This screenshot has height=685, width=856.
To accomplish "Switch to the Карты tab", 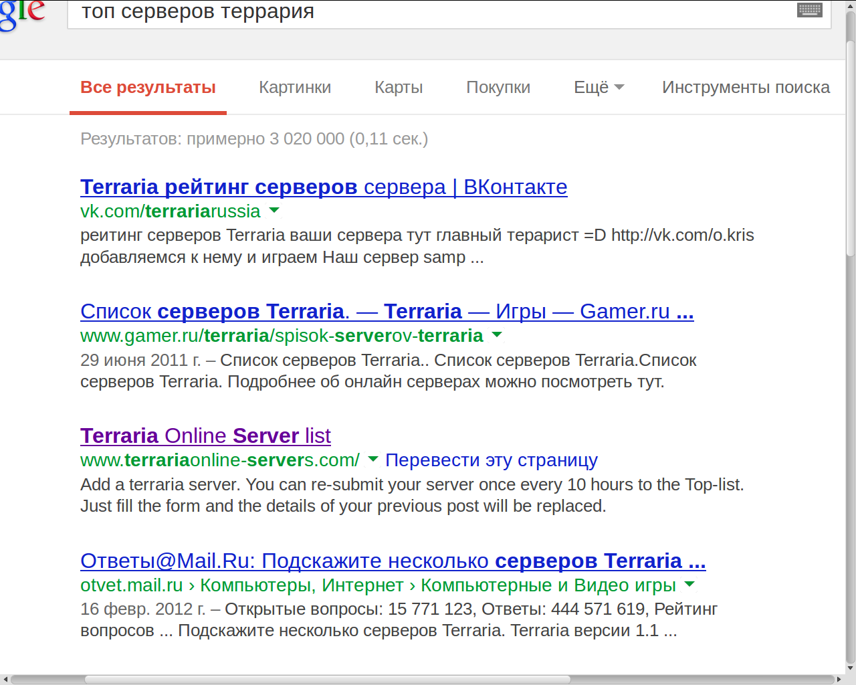I will coord(399,88).
